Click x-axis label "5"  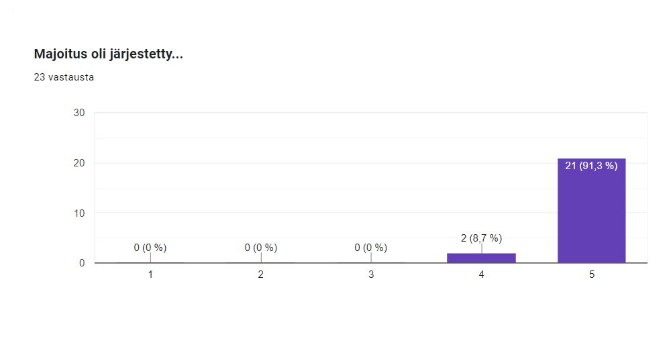[592, 274]
